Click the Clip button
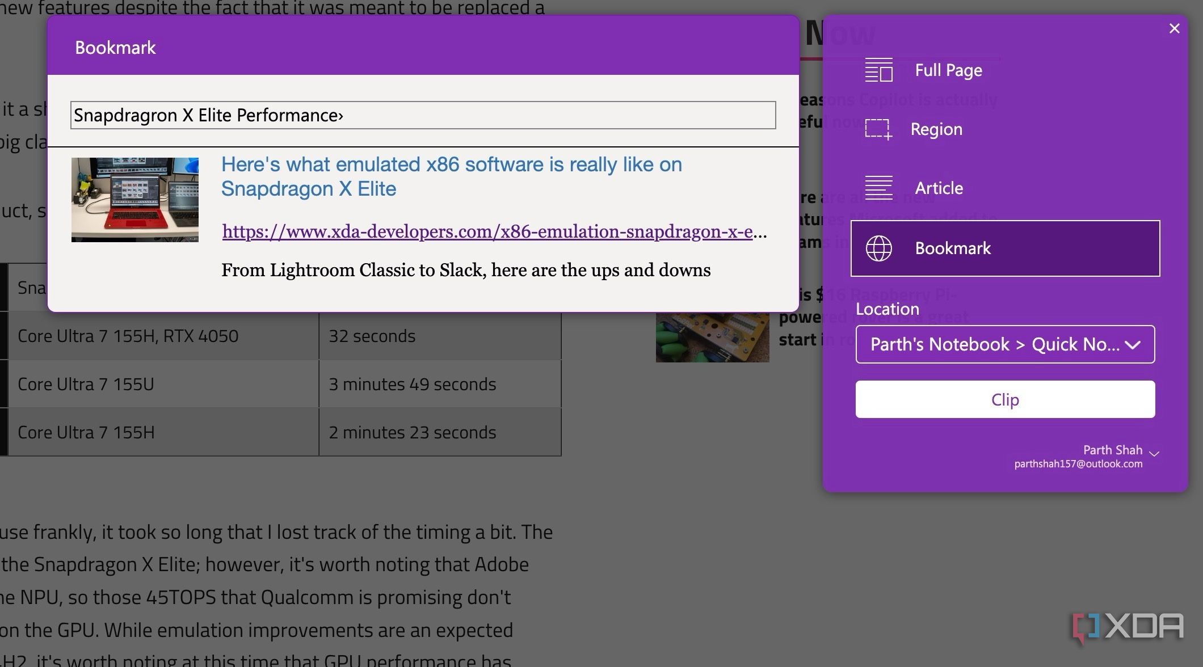 tap(1005, 399)
